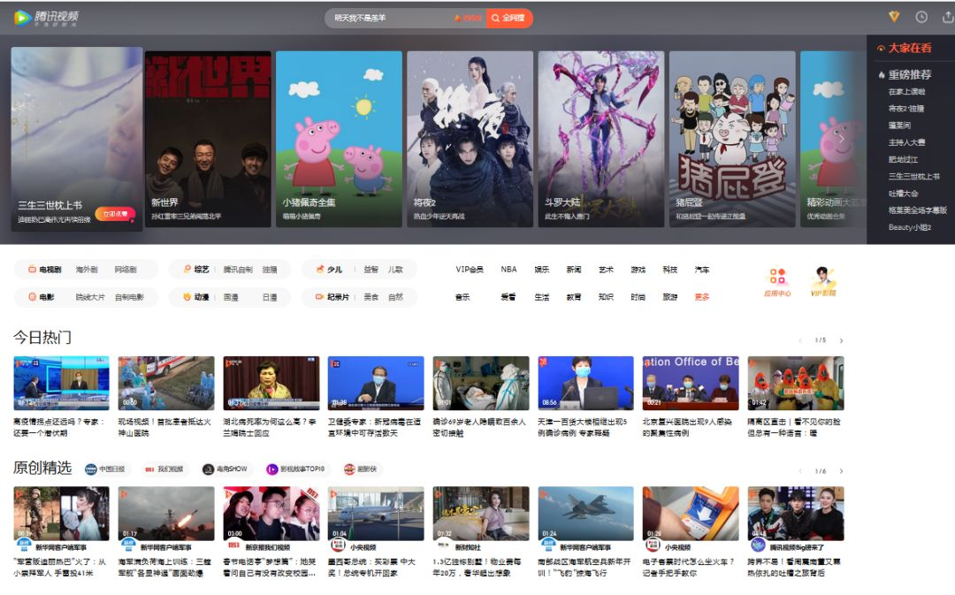Open the 新世界 banner poster
Image resolution: width=955 pixels, height=595 pixels.
(208, 139)
